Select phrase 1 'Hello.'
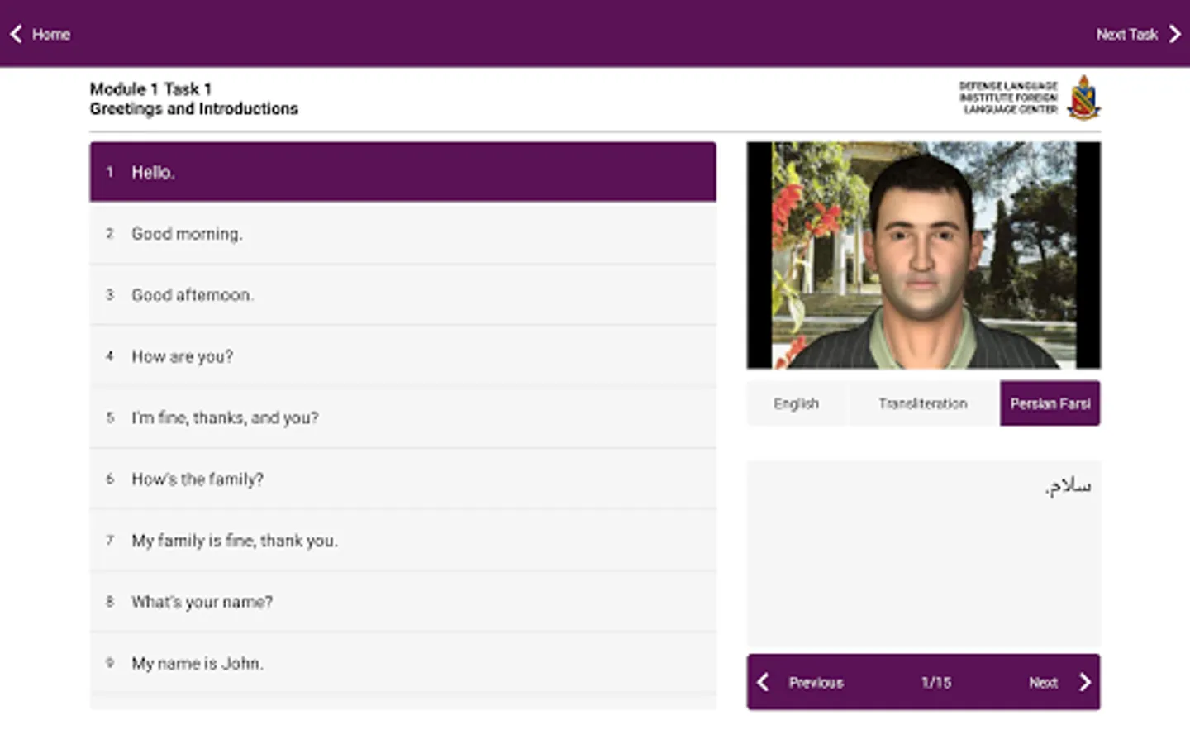 [x=403, y=172]
